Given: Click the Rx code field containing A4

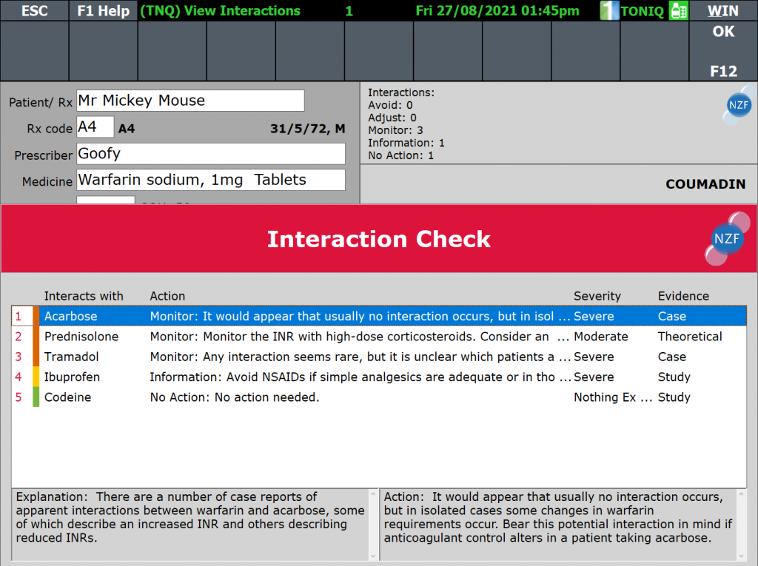Looking at the screenshot, I should coord(95,127).
